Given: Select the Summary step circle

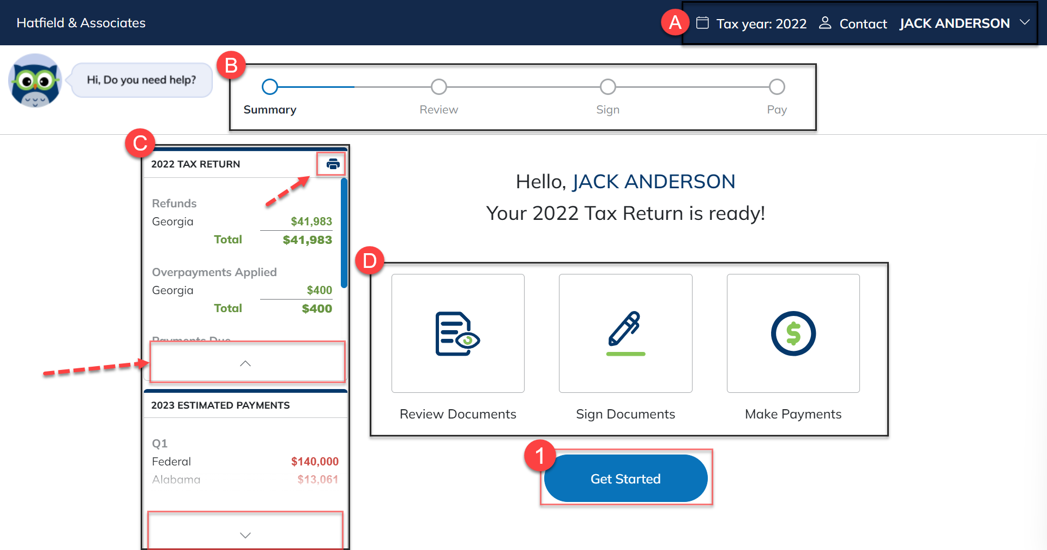Looking at the screenshot, I should [x=270, y=87].
